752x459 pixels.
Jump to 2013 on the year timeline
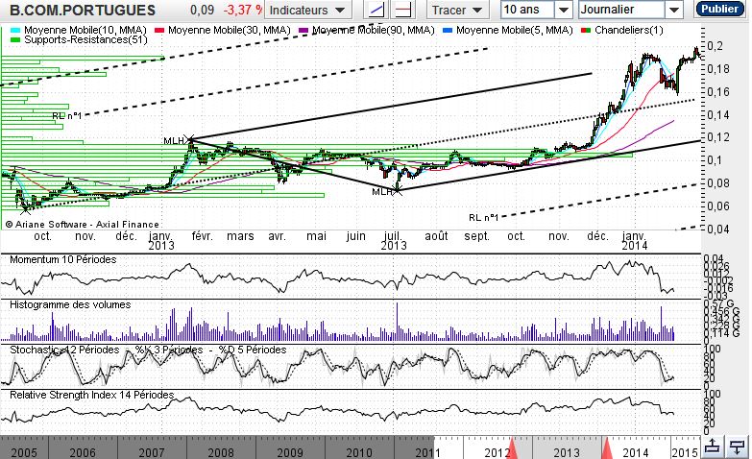tap(567, 452)
